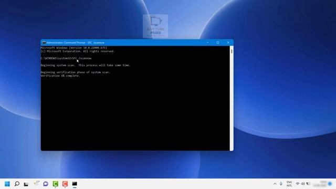Open the clock and date flyout
Image resolution: width=336 pixels, height=189 pixels.
pos(320,184)
